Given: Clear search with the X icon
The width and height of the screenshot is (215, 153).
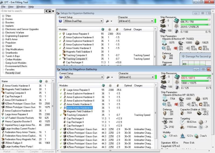Looking at the screenshot, I should 53,11.
